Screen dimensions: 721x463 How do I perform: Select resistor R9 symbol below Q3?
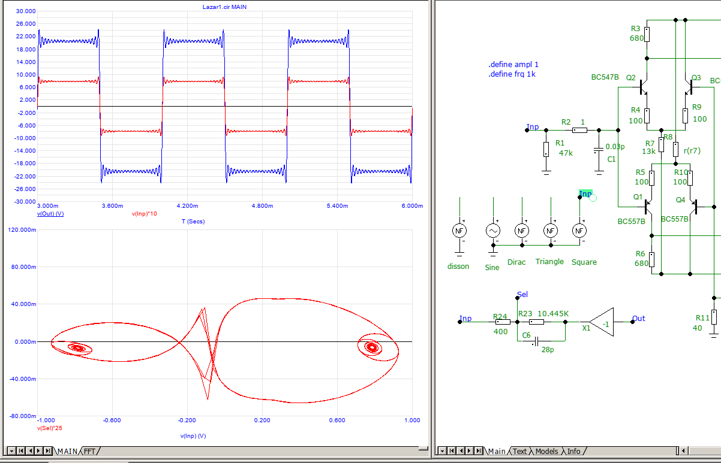click(684, 115)
